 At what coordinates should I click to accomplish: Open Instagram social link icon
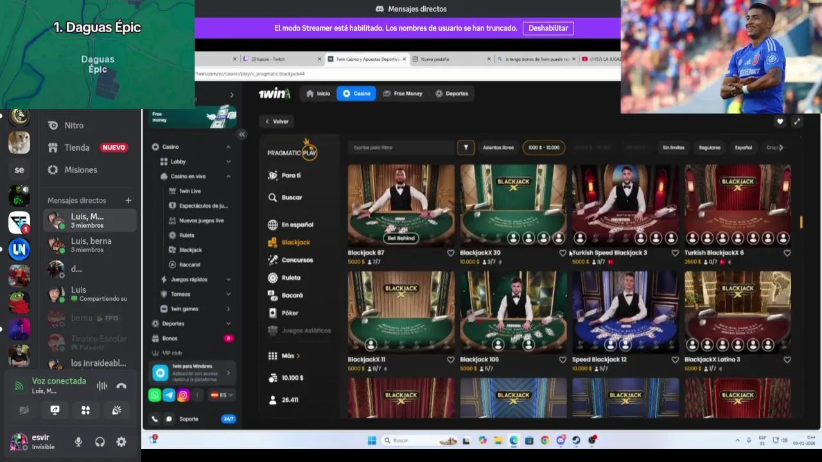[183, 395]
